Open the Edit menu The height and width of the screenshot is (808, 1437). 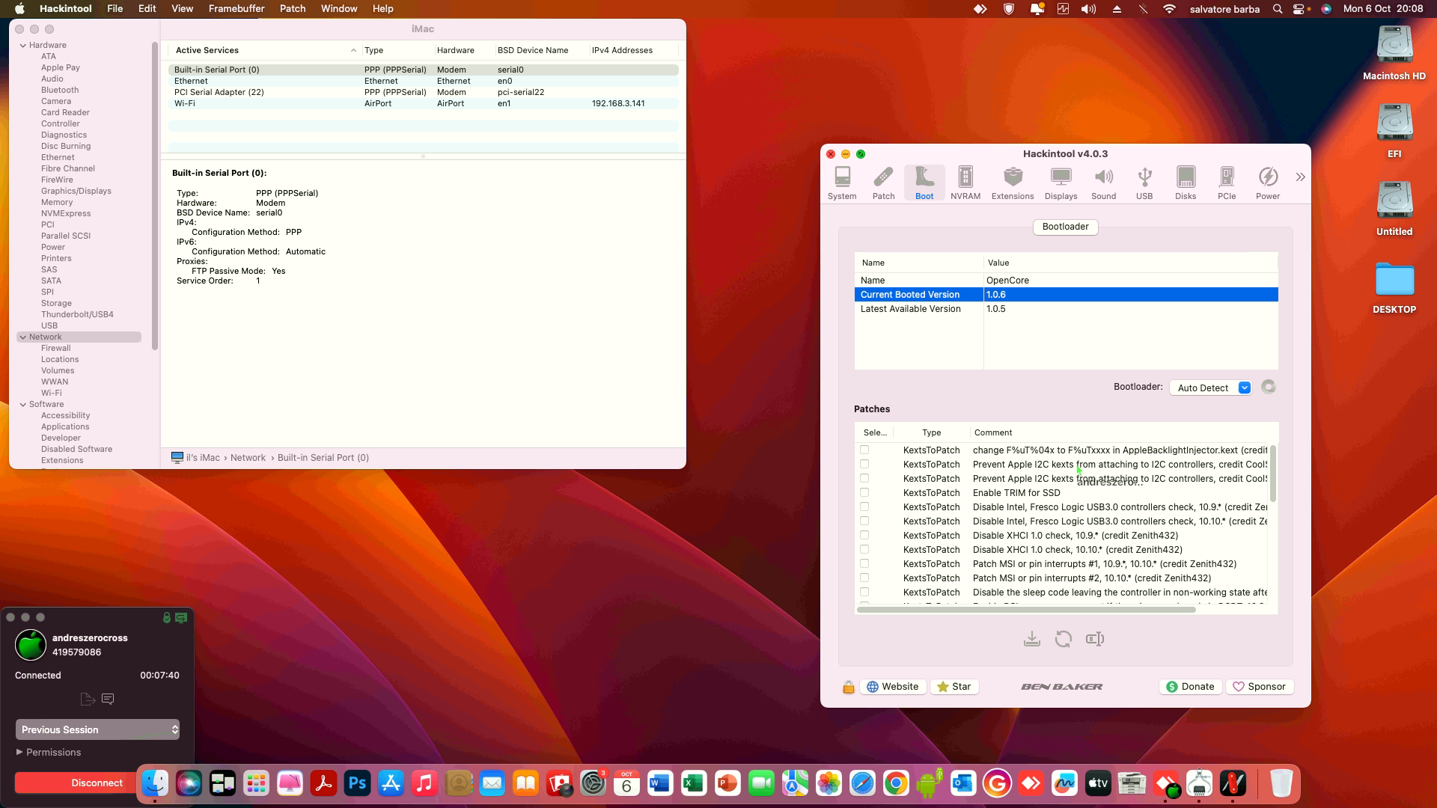147,9
